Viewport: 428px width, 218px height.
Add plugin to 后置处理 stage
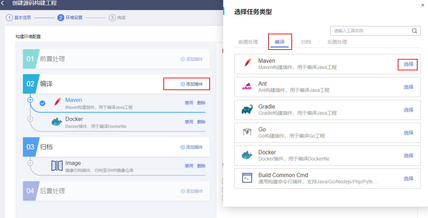click(192, 191)
